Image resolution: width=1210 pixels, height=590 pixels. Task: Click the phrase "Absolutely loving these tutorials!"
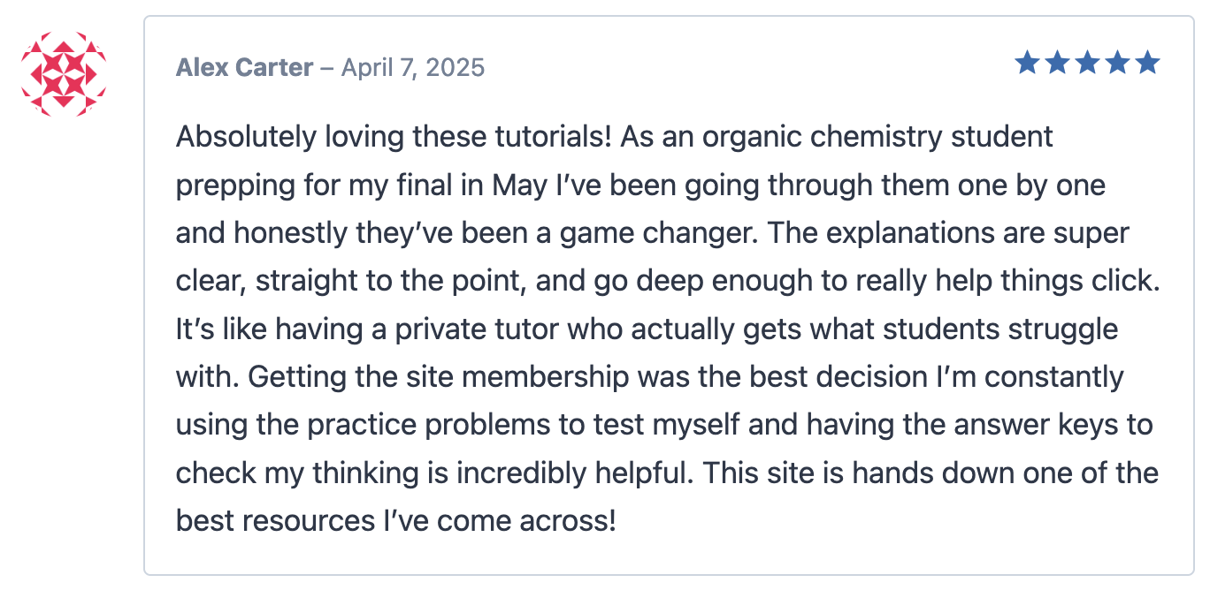(x=396, y=137)
